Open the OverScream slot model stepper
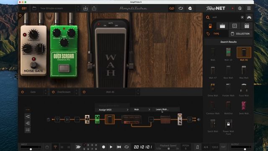This screenshot has height=151, width=268. pos(76,92)
